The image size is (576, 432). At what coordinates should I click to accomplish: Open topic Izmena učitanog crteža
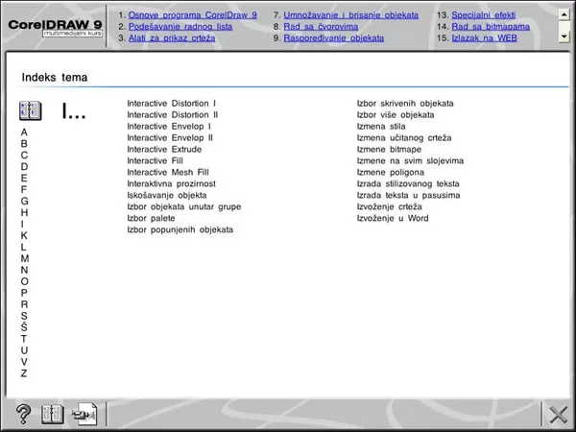pos(404,137)
